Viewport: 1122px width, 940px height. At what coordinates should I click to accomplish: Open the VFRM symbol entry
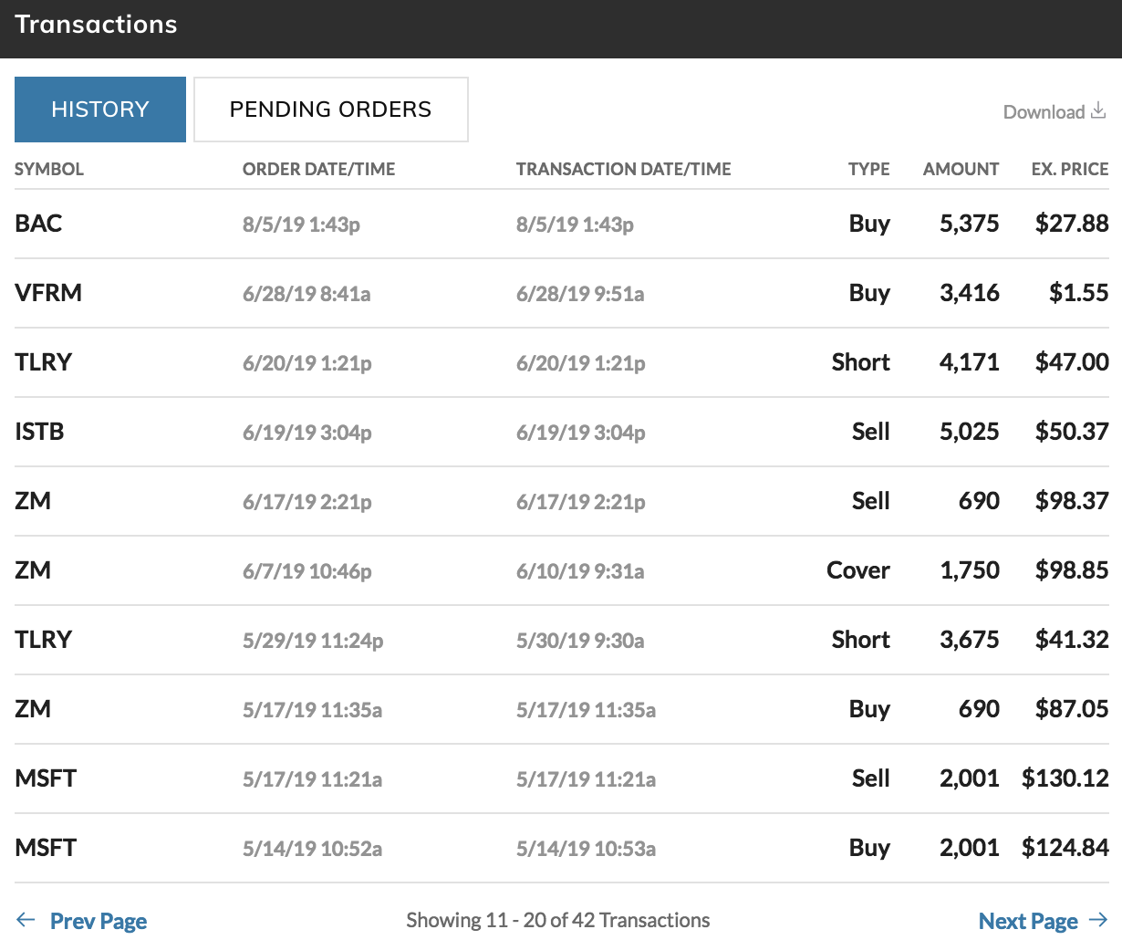[x=48, y=293]
